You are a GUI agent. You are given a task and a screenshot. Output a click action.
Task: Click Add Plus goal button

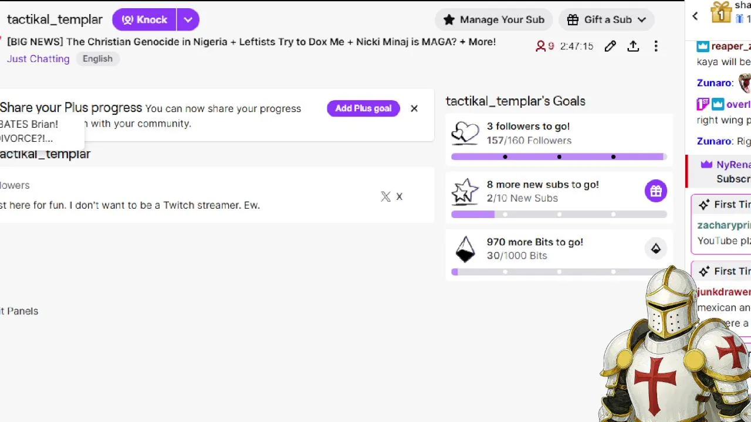tap(363, 108)
